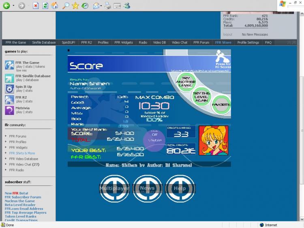This screenshot has width=304, height=228.
Task: Open the Radio menu item
Action: (143, 43)
